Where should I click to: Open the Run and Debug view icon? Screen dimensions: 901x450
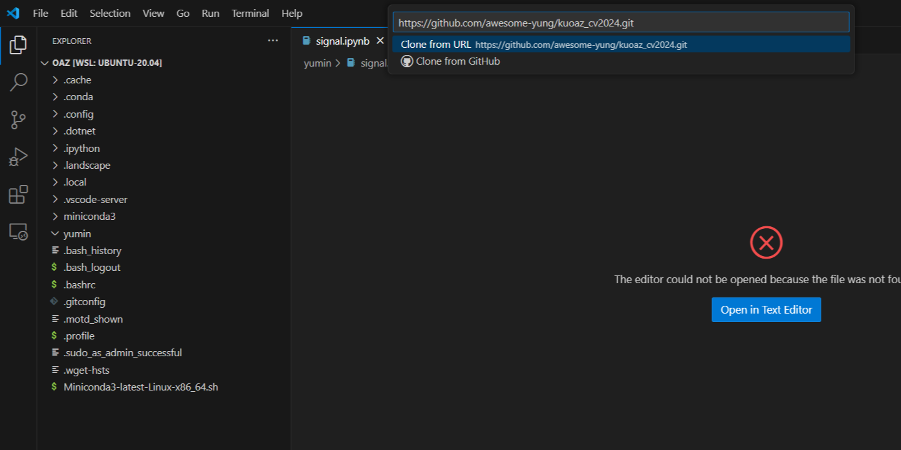pos(18,157)
